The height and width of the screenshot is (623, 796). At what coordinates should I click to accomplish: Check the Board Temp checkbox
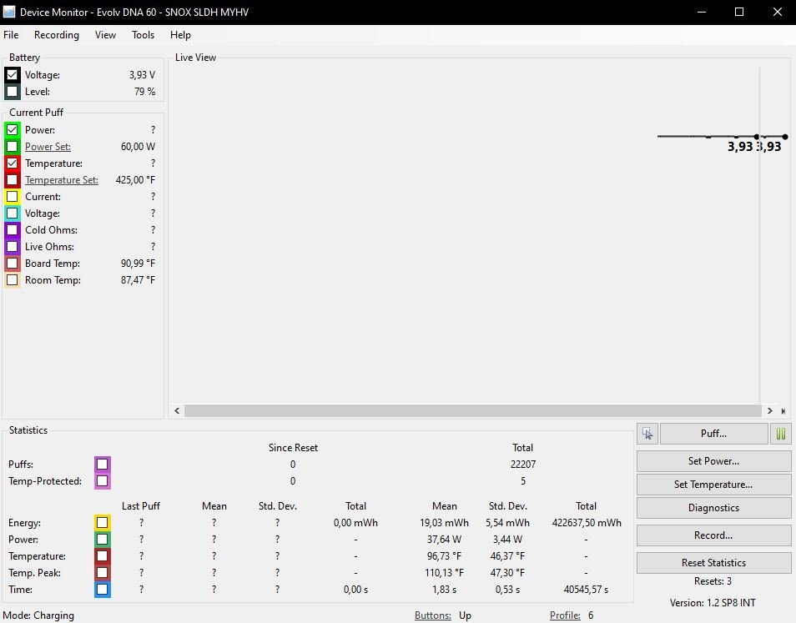click(x=13, y=264)
